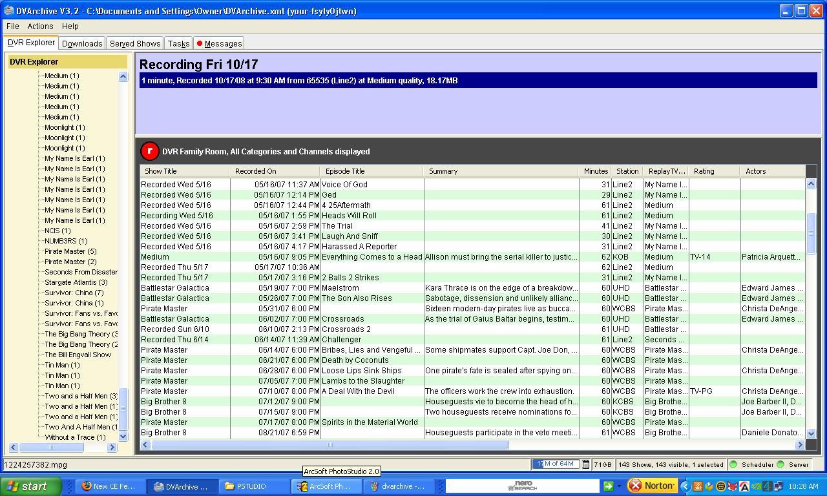
Task: Select the DVR Explorer tab
Action: pos(31,43)
